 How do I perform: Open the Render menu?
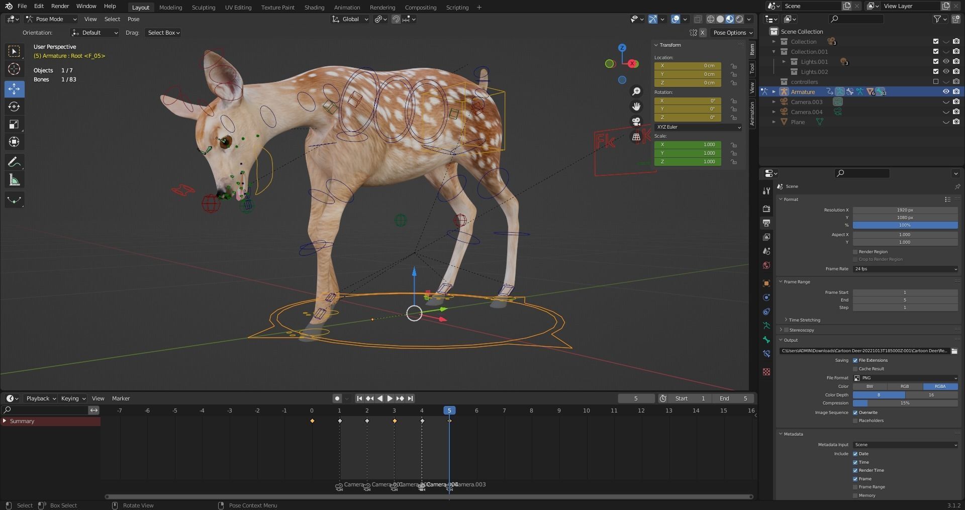click(60, 6)
